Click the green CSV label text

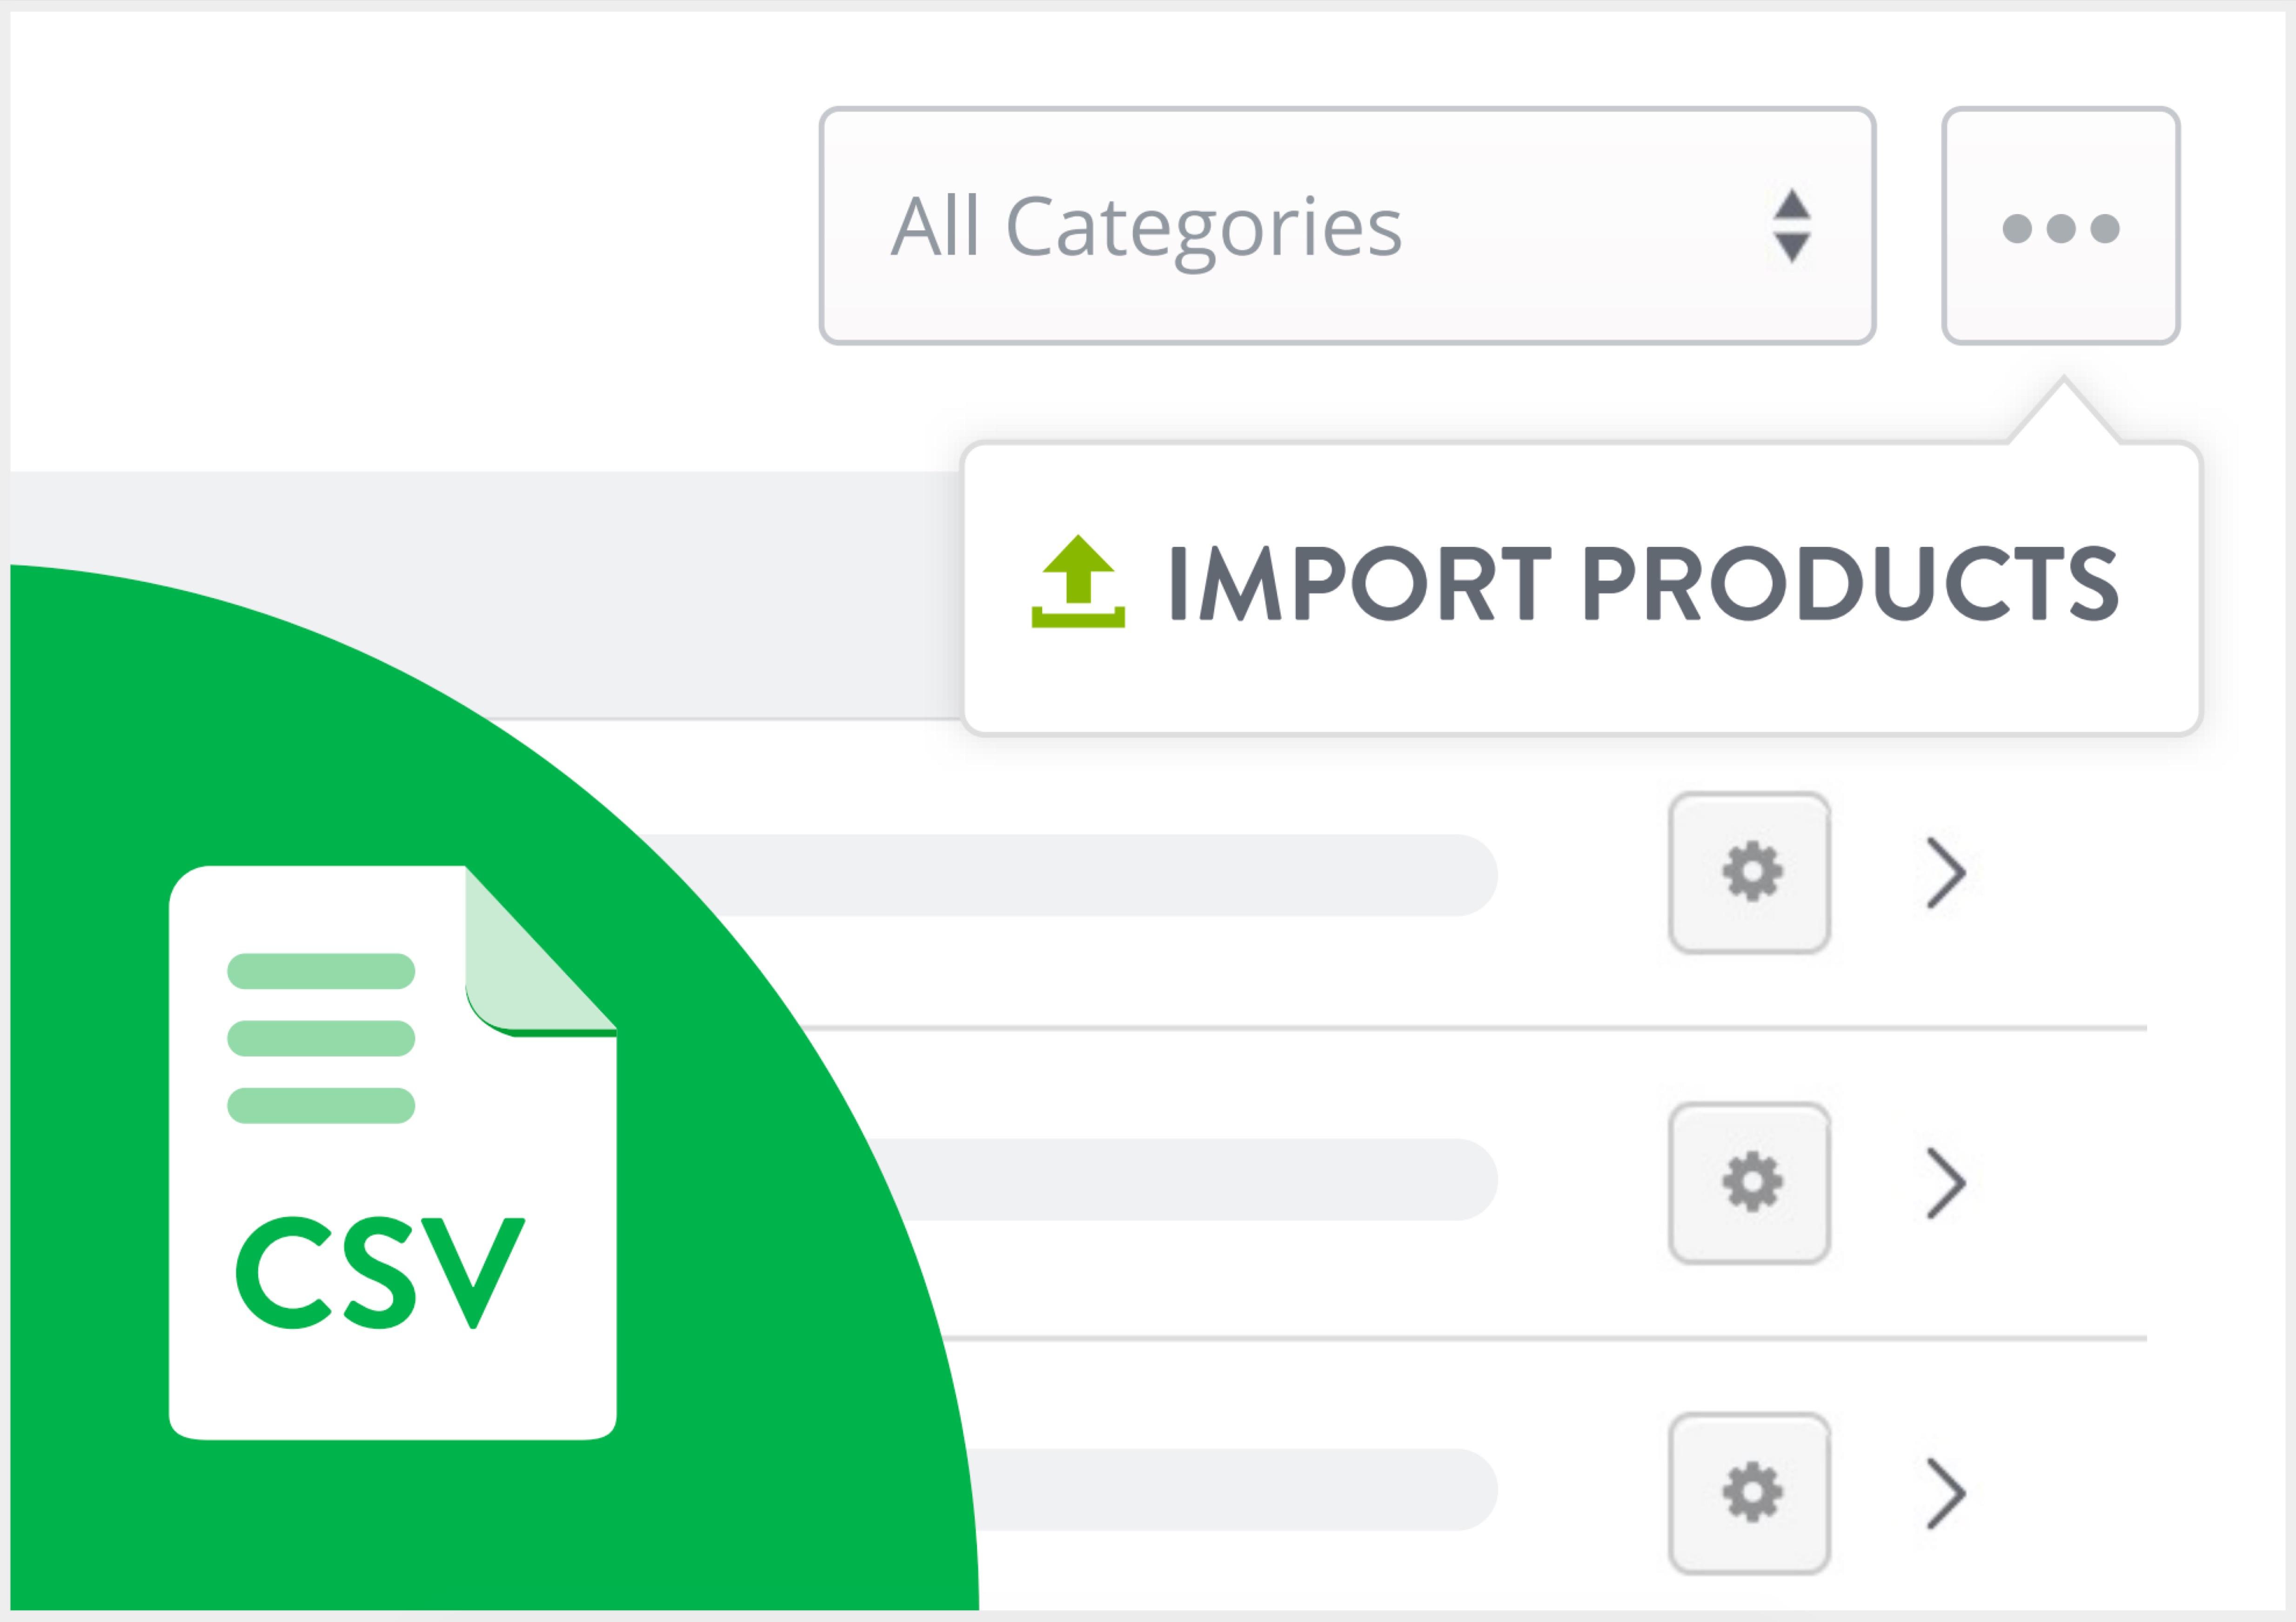pyautogui.click(x=380, y=1272)
